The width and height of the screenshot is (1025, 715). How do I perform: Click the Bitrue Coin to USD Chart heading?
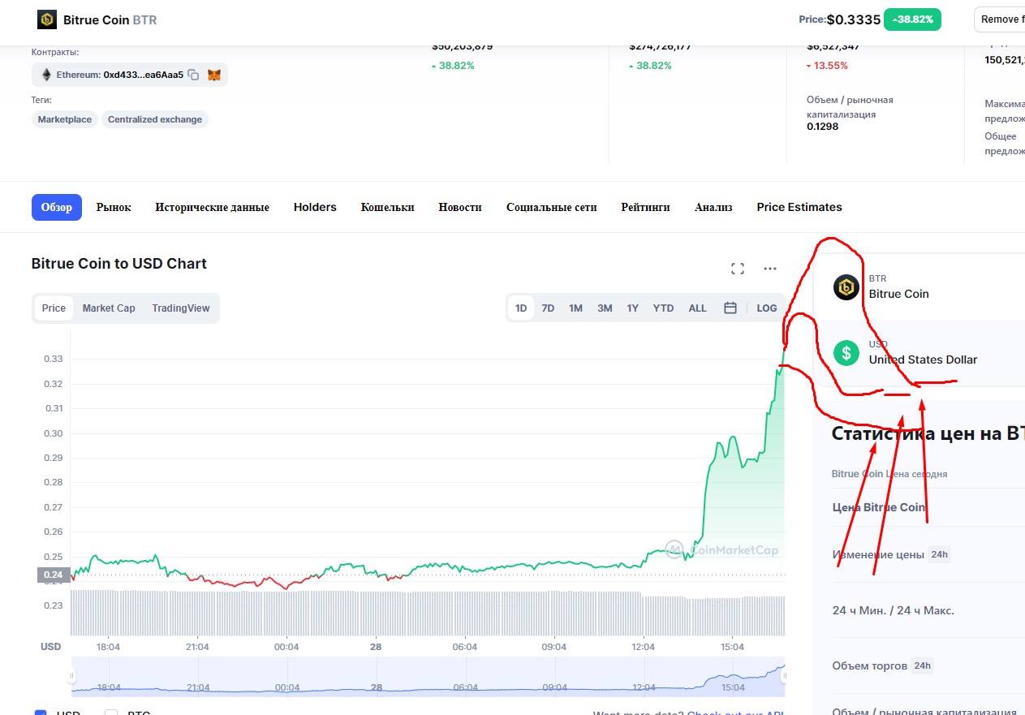(119, 264)
